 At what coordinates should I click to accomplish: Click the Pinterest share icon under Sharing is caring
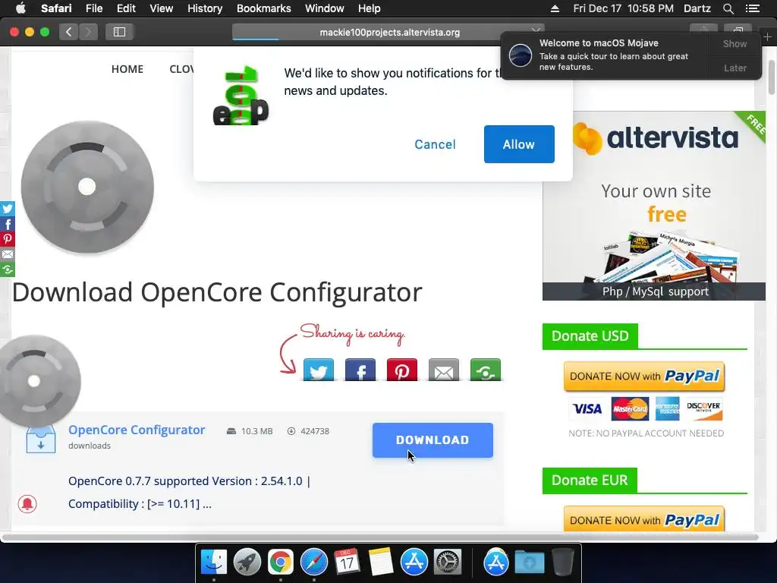[x=401, y=370]
